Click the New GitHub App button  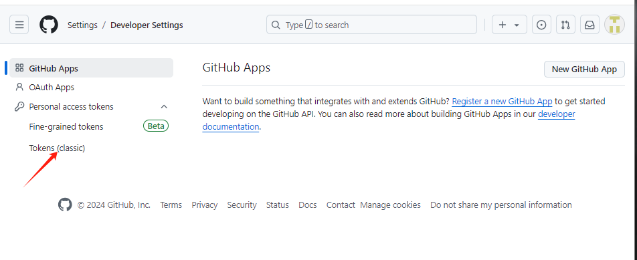tap(584, 69)
